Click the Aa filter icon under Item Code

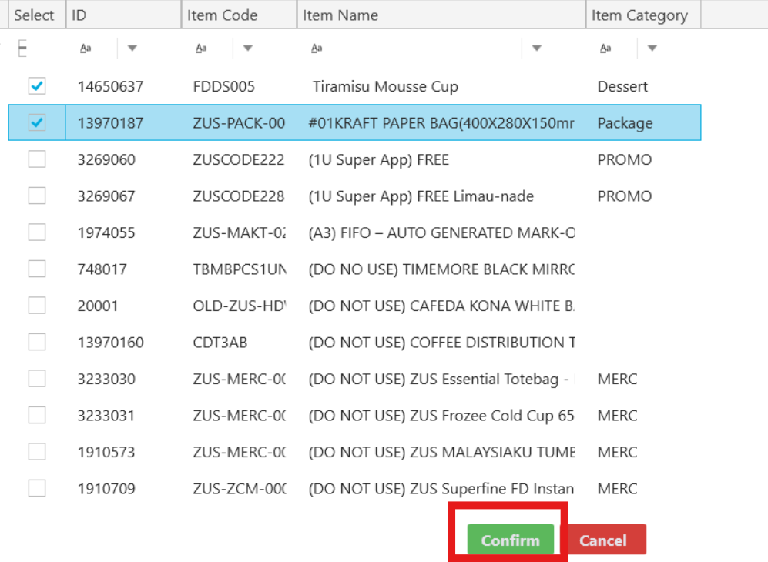(x=201, y=48)
